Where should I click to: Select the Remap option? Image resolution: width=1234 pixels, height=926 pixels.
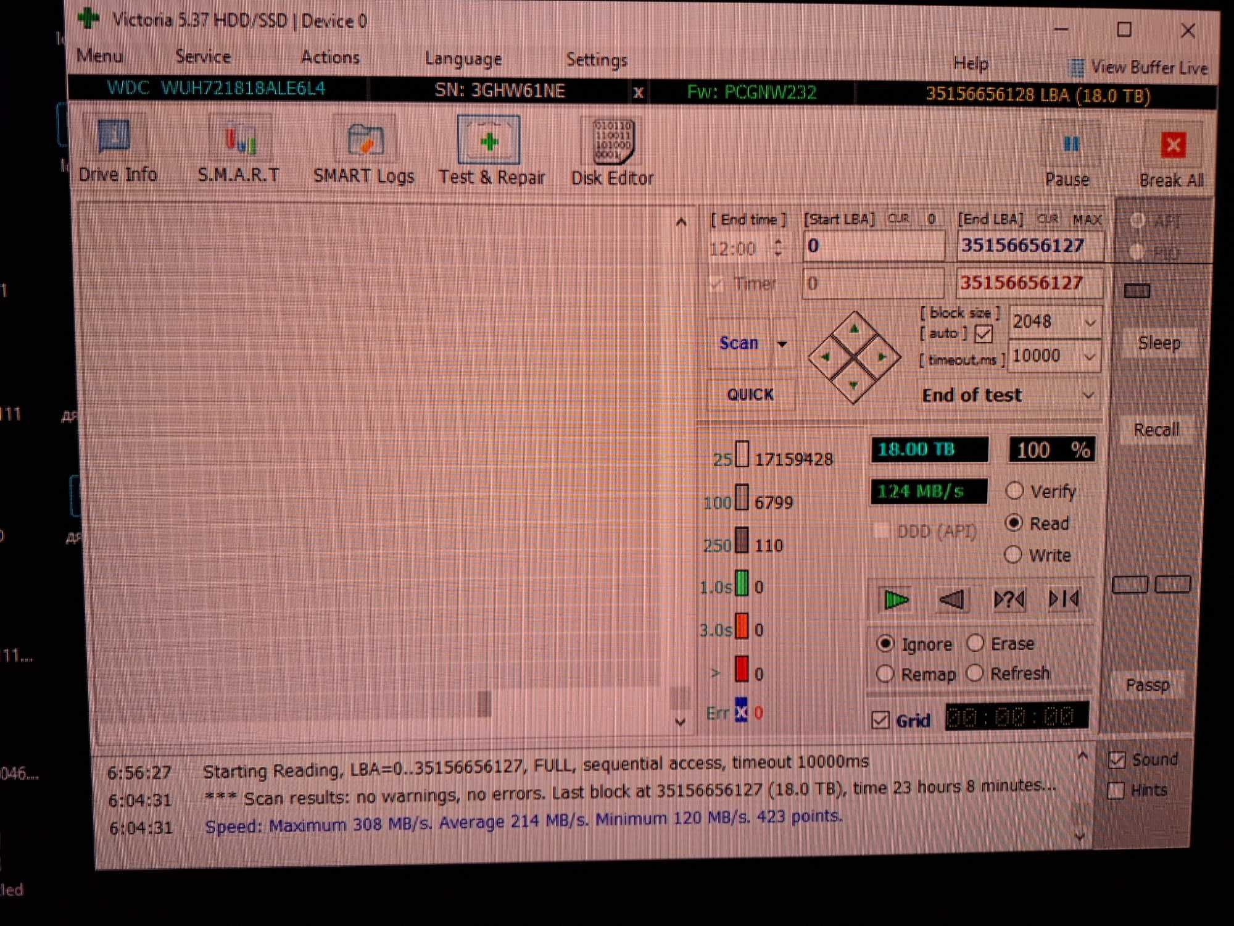point(885,674)
